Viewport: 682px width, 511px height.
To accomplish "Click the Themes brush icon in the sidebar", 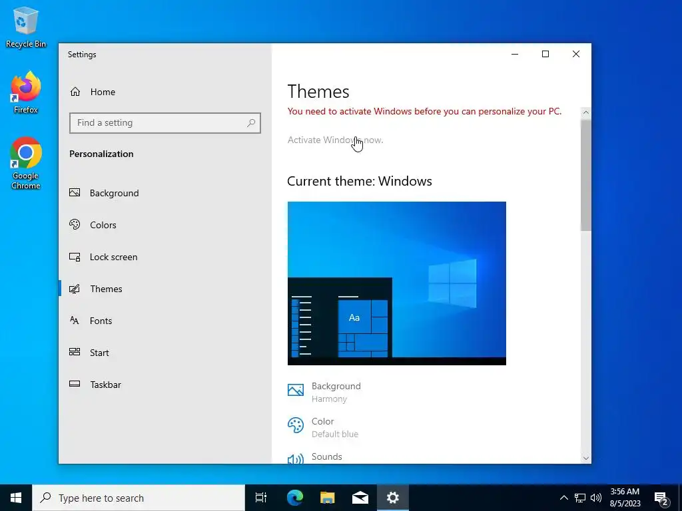I will point(75,289).
